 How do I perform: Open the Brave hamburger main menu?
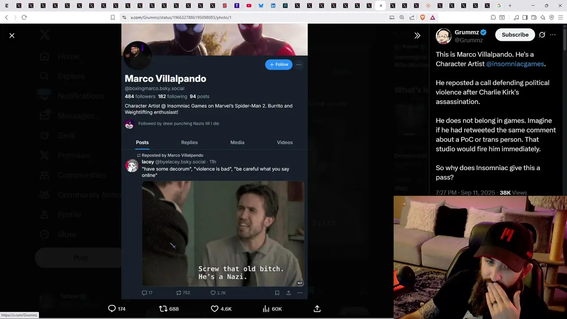561,17
